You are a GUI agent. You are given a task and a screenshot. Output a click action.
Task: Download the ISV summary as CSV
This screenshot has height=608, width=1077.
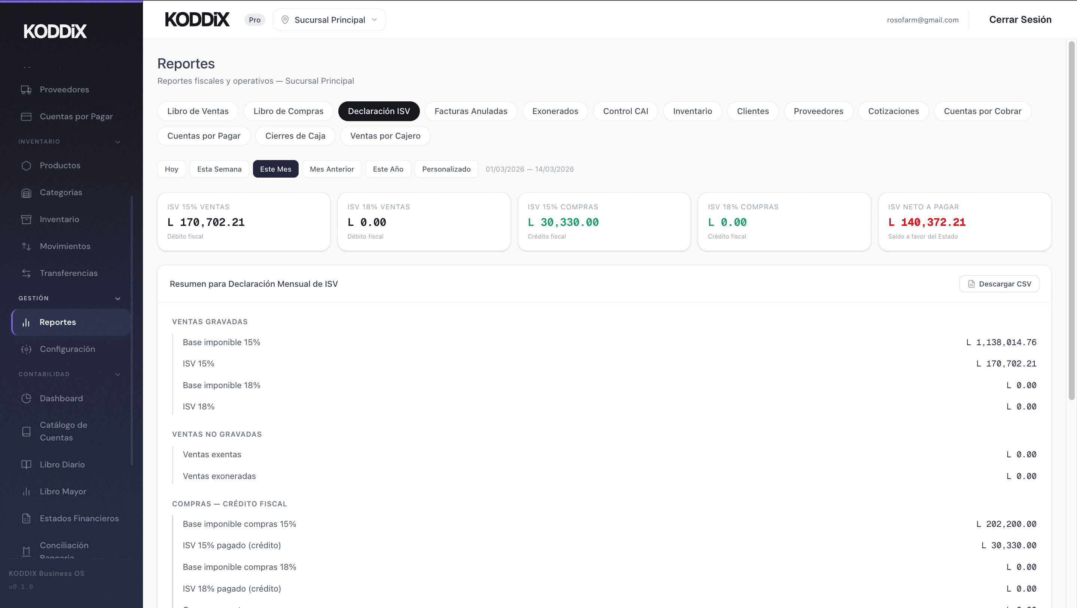[999, 284]
